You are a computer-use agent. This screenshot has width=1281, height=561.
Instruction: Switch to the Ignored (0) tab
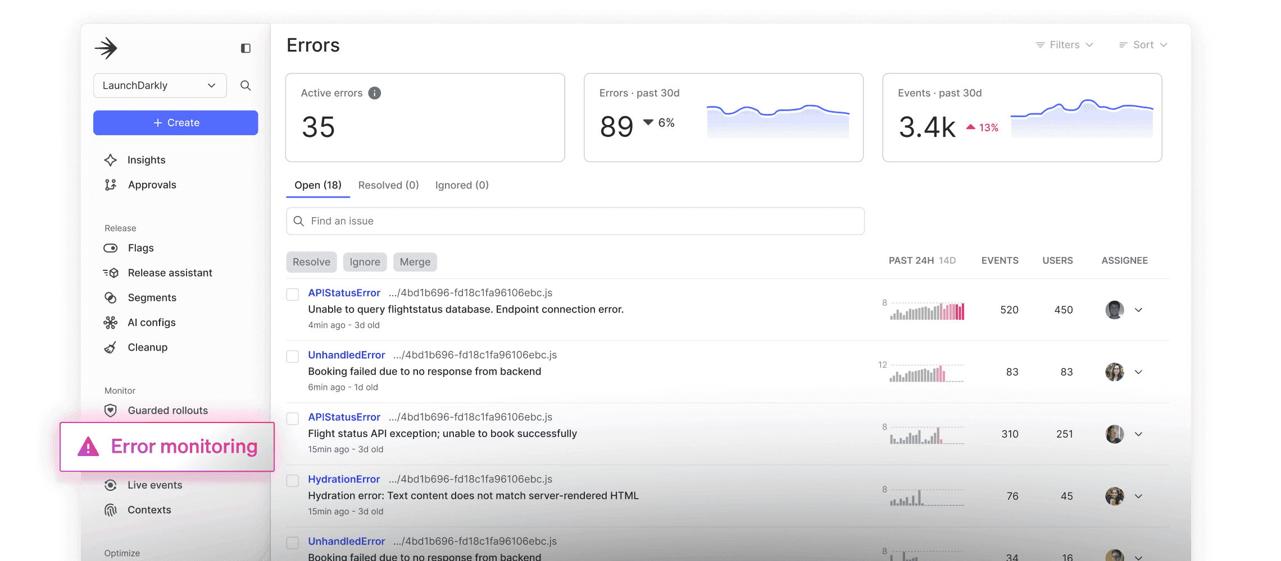(x=462, y=185)
